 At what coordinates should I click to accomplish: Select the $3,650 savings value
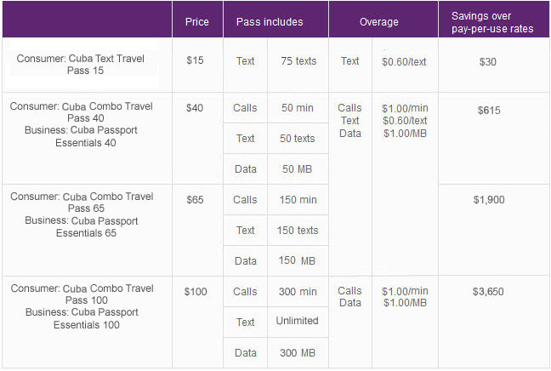point(487,292)
